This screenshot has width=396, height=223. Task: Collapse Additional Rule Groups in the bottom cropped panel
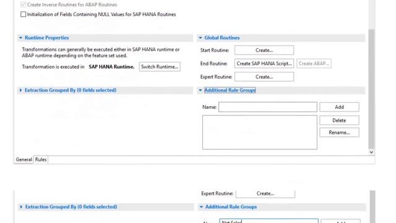pos(201,207)
